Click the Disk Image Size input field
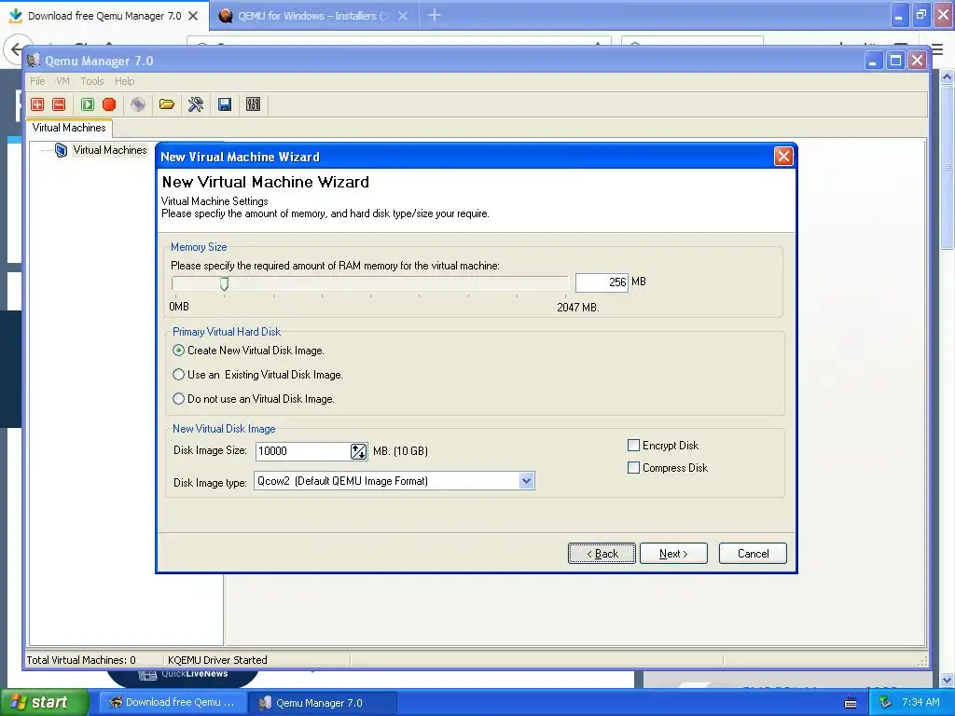Screen dimensions: 955x716 coord(303,451)
